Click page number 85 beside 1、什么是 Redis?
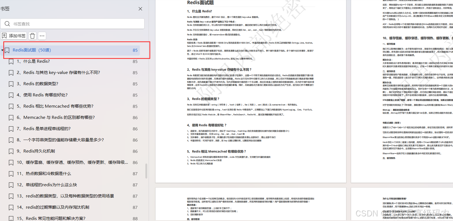Viewport: 453px width, 221px height. pyautogui.click(x=135, y=62)
